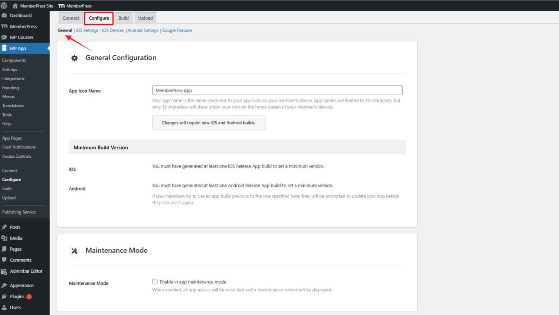The height and width of the screenshot is (315, 559).
Task: Open Push Notifications in sidebar
Action: click(x=19, y=147)
